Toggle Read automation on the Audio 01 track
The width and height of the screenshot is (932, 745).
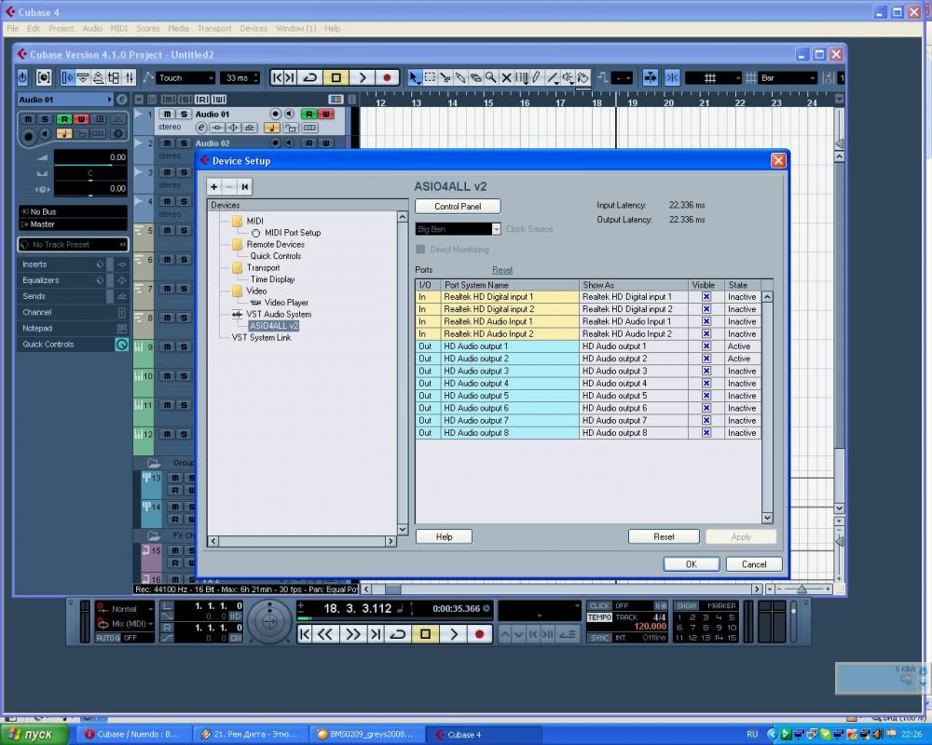click(309, 114)
